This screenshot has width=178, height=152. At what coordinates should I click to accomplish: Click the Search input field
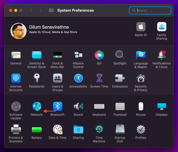[150, 10]
